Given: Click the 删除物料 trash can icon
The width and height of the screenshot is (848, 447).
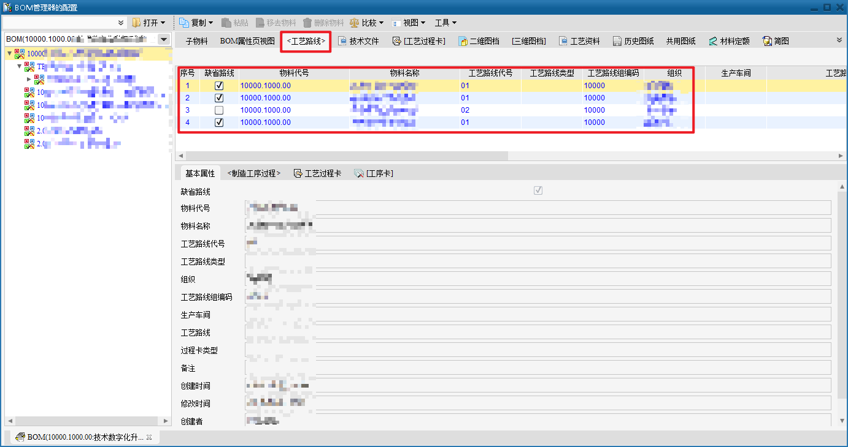Looking at the screenshot, I should [307, 23].
